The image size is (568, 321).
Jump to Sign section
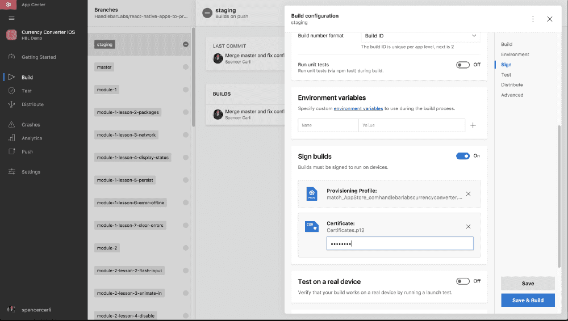pos(506,65)
